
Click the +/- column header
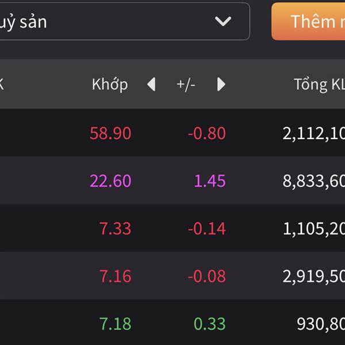coord(186,85)
